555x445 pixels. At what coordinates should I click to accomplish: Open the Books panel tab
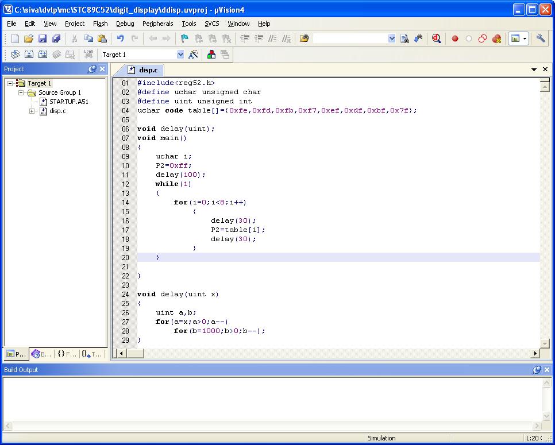40,354
